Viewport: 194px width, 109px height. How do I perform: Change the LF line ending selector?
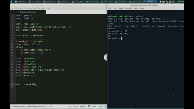click(x=70, y=106)
